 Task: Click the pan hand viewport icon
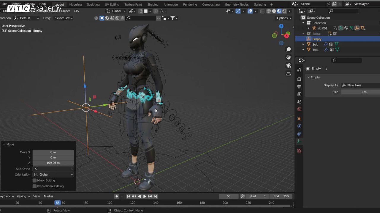click(288, 57)
